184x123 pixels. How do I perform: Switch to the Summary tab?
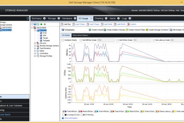(36, 19)
